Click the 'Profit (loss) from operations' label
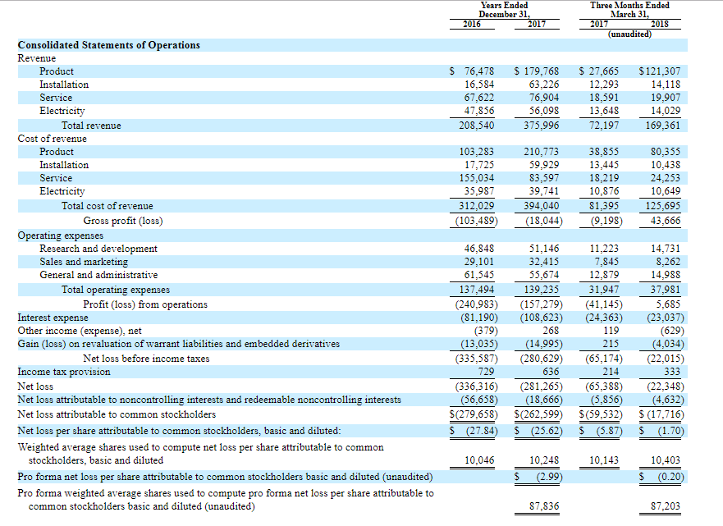This screenshot has height=526, width=723. tap(145, 304)
